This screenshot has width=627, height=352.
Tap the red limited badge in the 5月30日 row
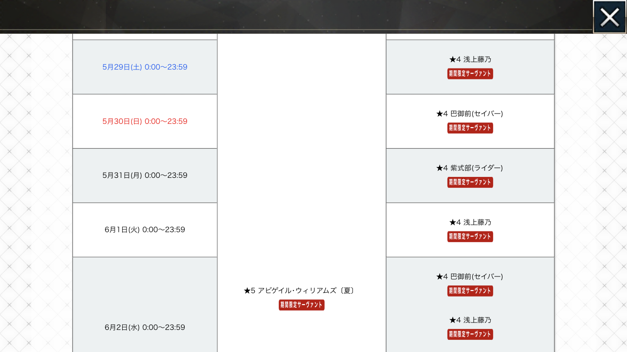(470, 128)
